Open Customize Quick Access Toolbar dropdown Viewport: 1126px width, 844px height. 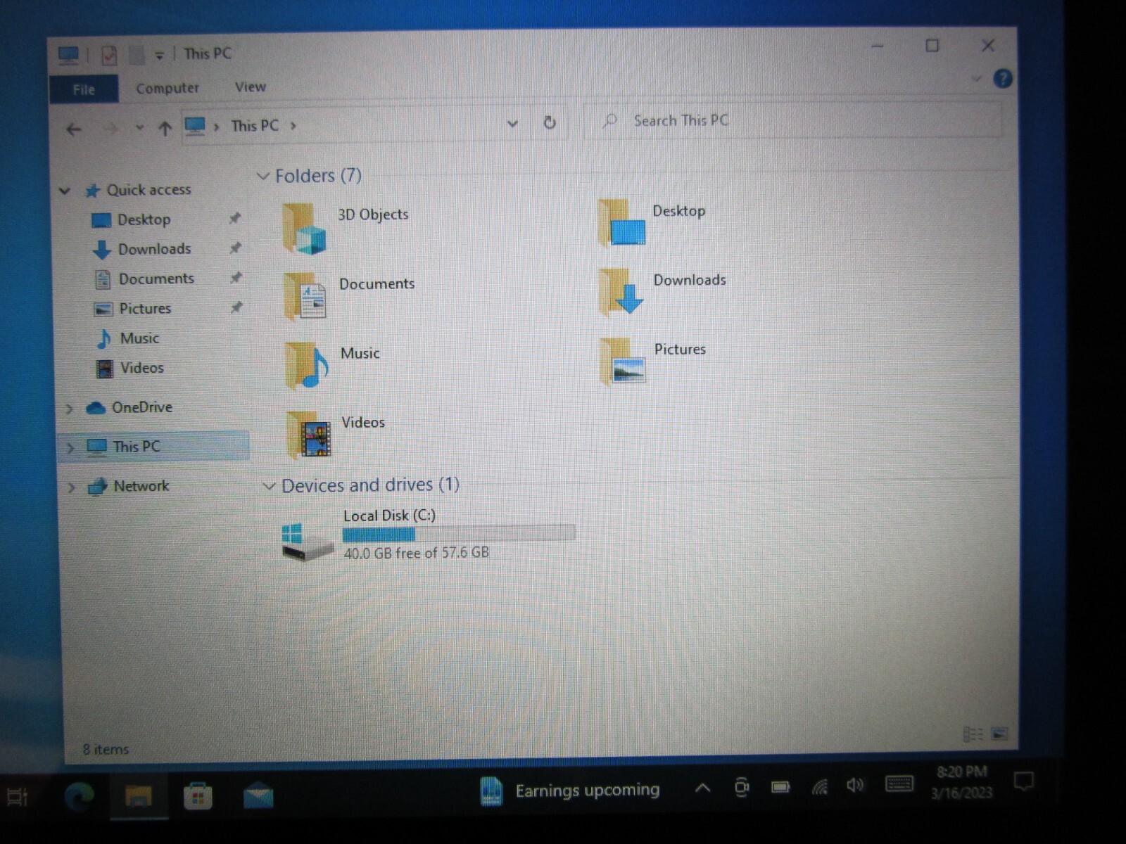(x=160, y=56)
